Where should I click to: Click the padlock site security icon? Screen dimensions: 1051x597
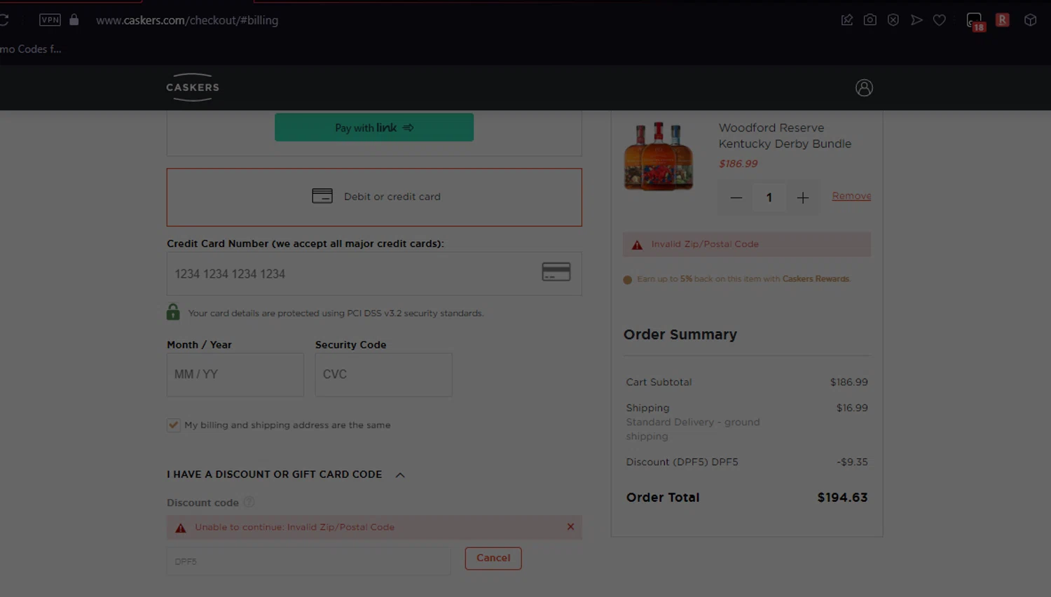(74, 20)
